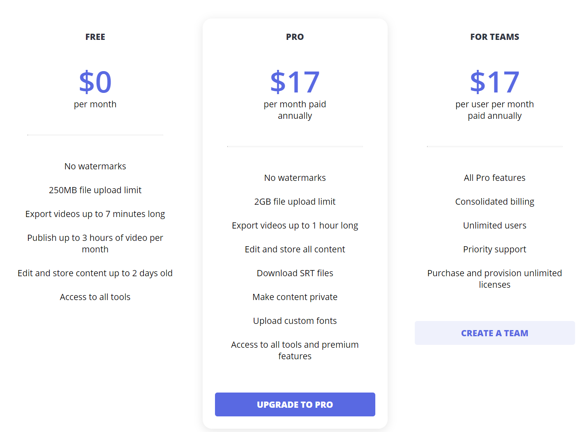Click the Unlimited users feature
Image resolution: width=580 pixels, height=432 pixels.
point(495,225)
